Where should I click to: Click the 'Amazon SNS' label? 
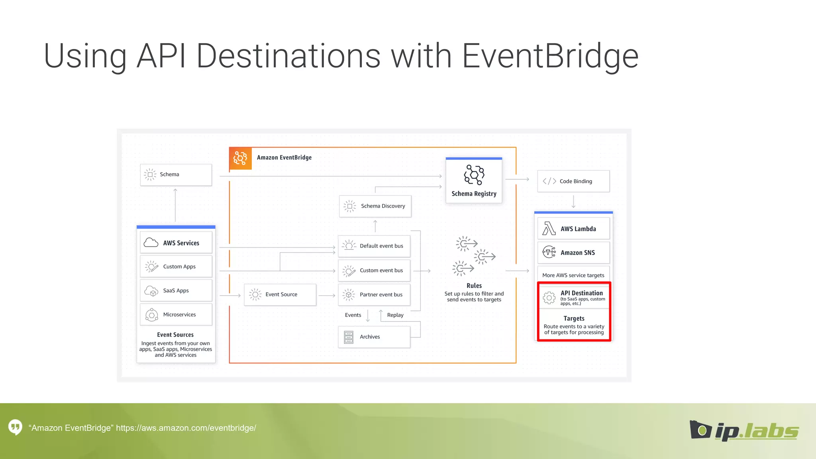(578, 253)
